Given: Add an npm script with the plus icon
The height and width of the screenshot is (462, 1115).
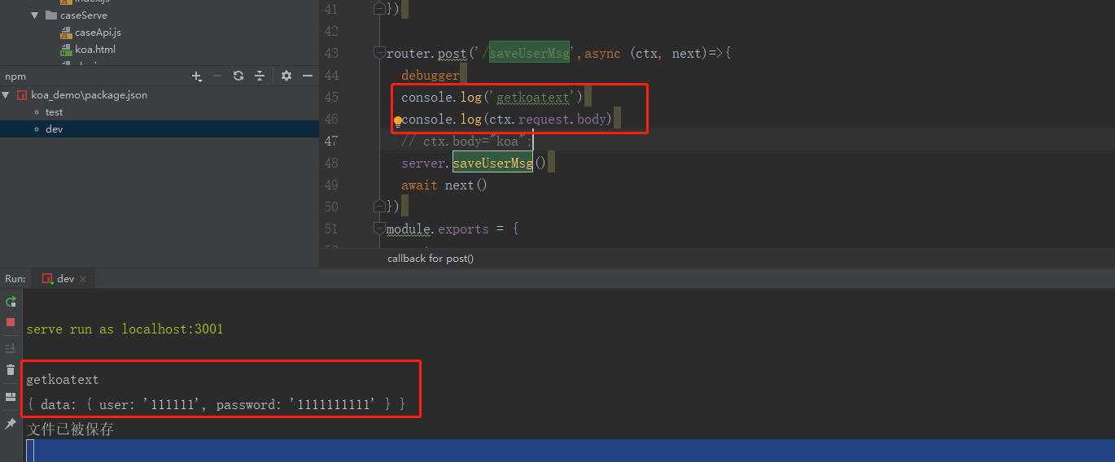Looking at the screenshot, I should point(197,76).
